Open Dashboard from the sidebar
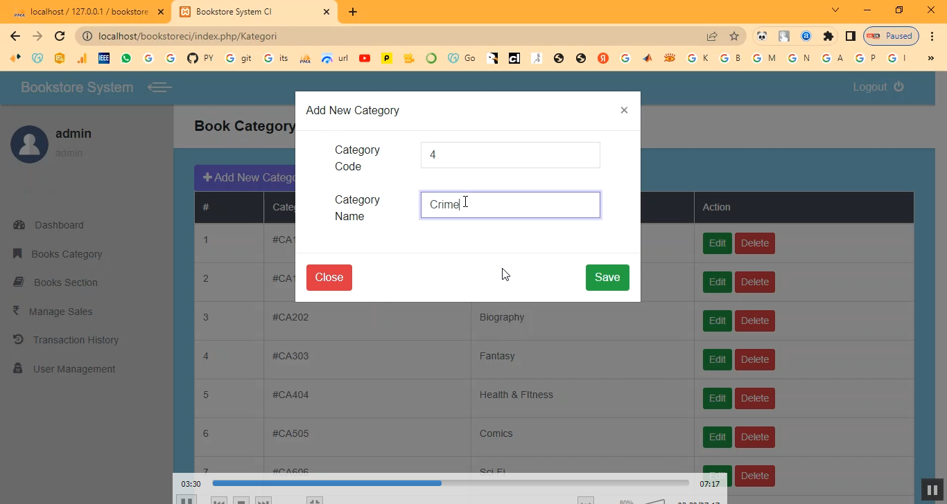 point(59,225)
